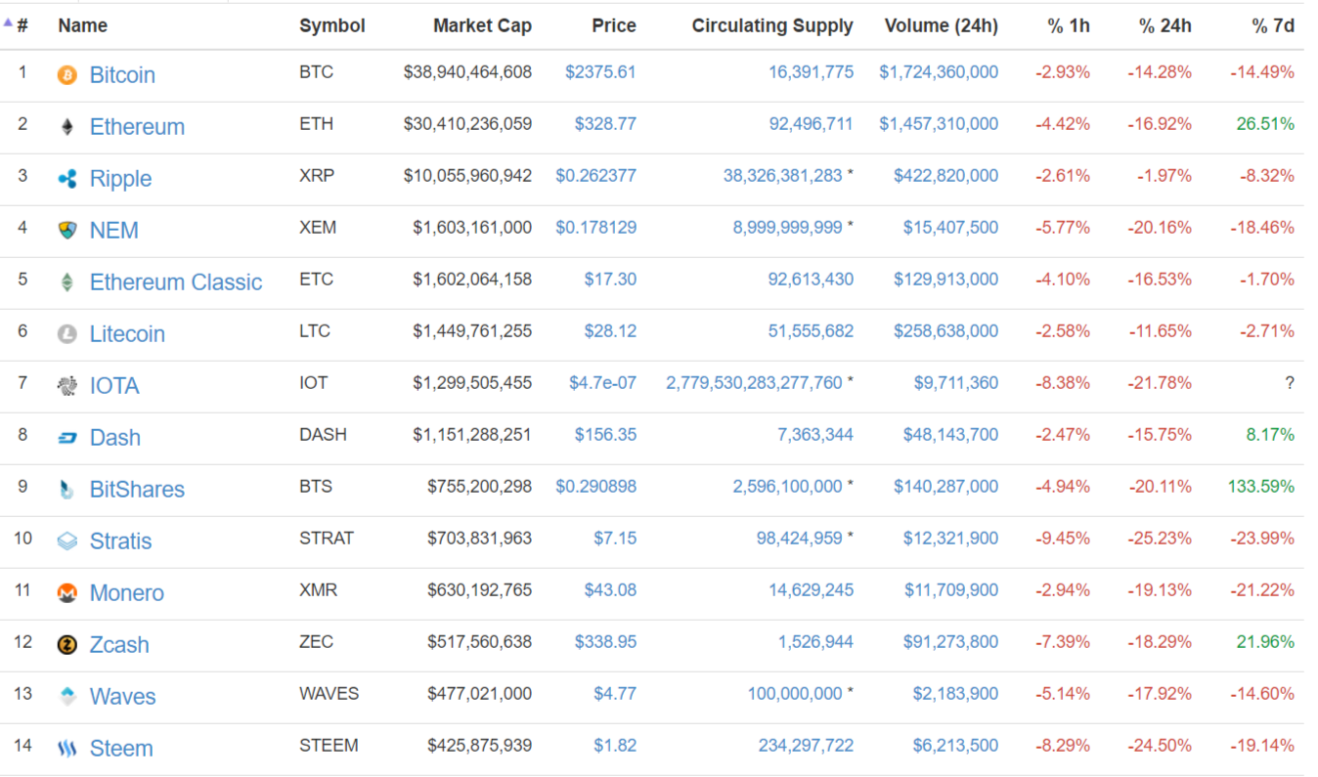Click IOTA's circulating supply value
Viewport: 1318px width, 777px height.
point(754,383)
